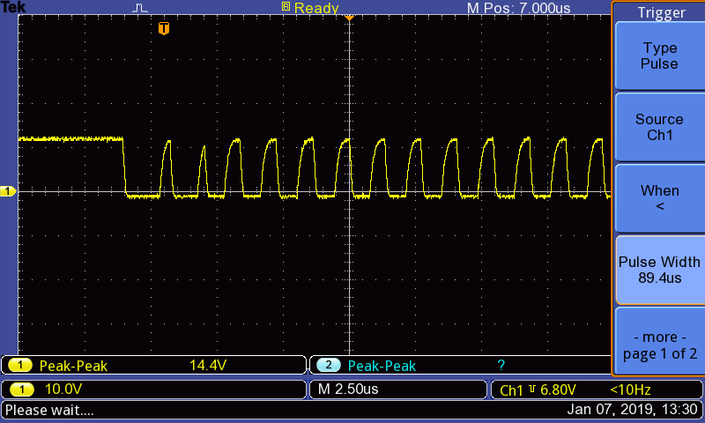Click the R icon before Ready
The width and height of the screenshot is (705, 423).
coord(286,6)
